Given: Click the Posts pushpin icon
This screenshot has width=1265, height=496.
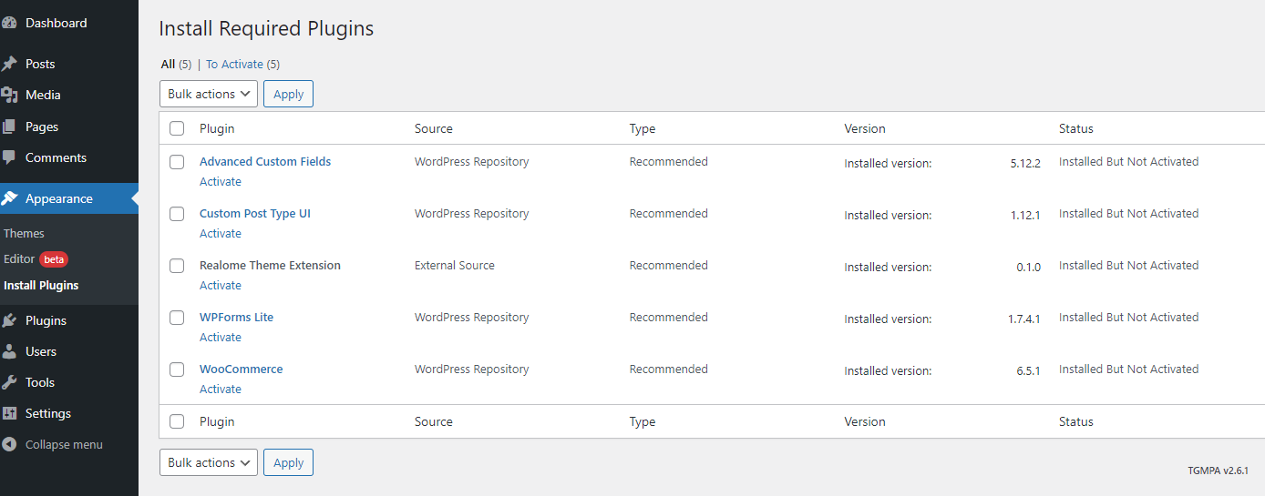Looking at the screenshot, I should pyautogui.click(x=9, y=64).
